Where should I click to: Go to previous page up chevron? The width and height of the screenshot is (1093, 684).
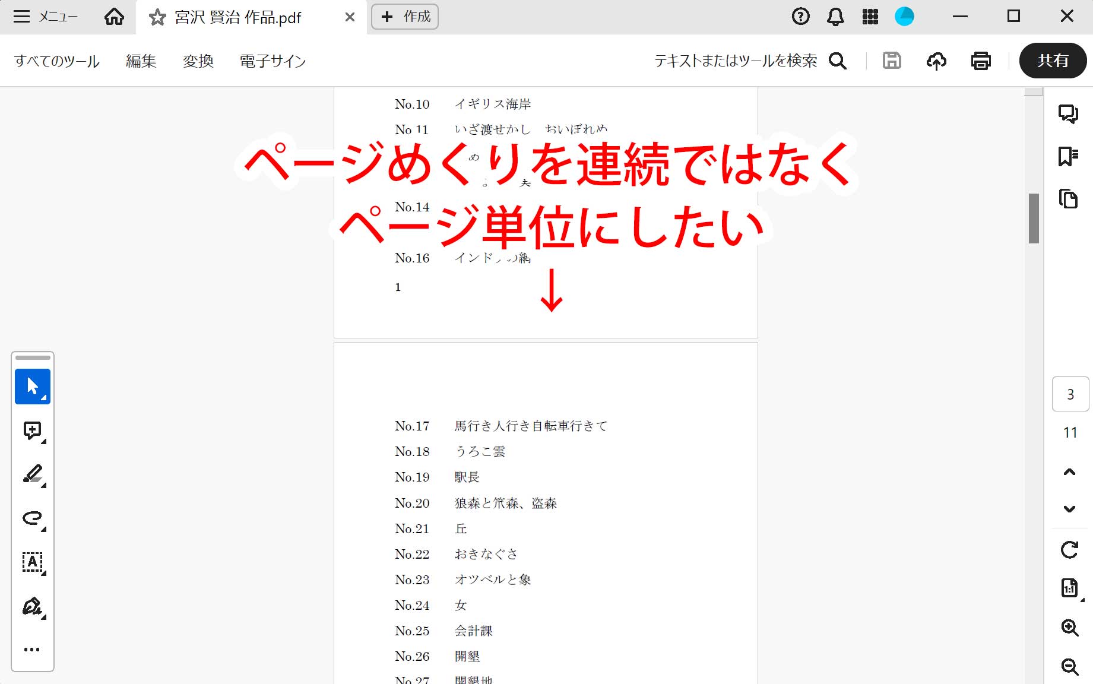1070,472
